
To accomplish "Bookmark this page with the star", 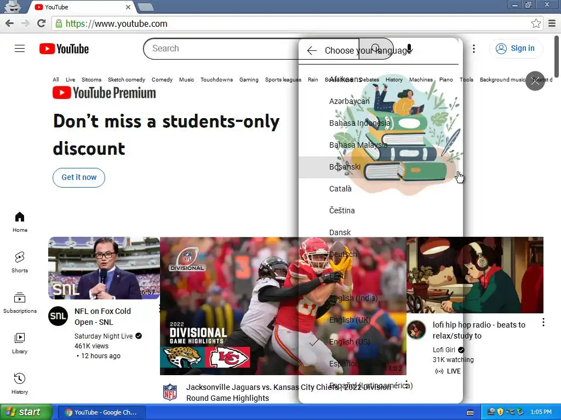I will point(536,24).
